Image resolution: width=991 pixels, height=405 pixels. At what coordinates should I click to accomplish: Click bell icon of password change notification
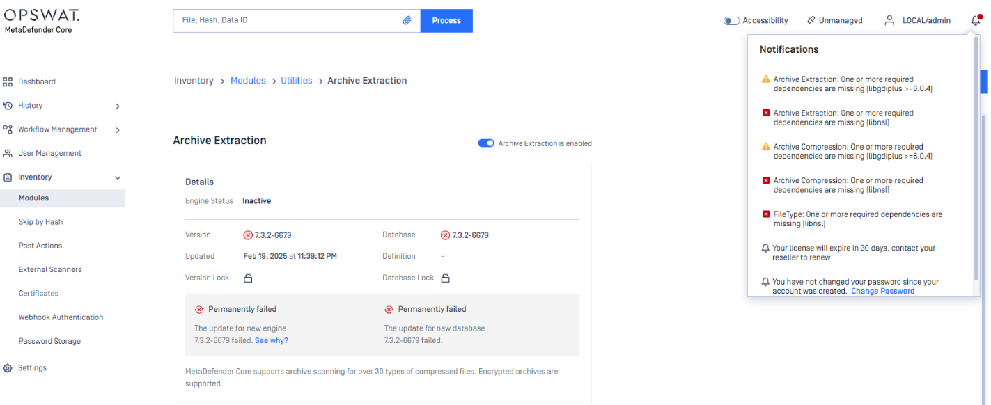(766, 282)
